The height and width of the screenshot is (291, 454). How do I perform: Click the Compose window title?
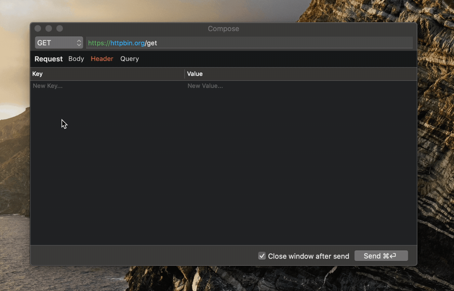(224, 29)
